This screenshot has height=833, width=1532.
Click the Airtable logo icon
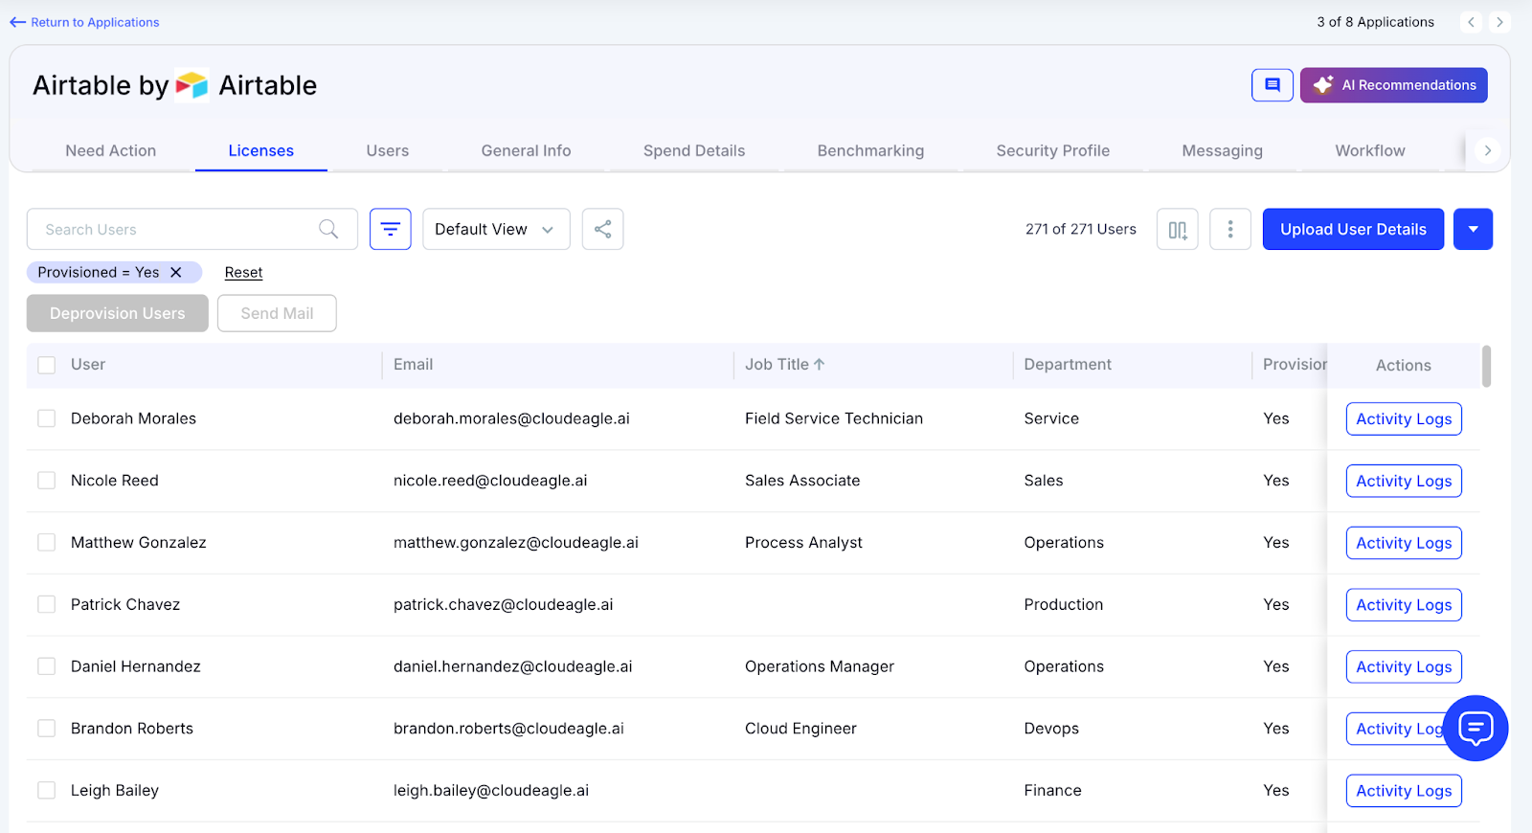point(191,85)
